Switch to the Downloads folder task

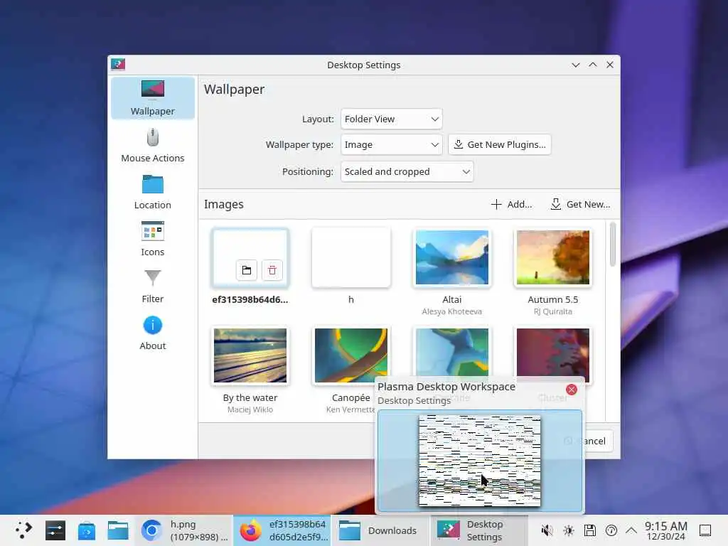tap(380, 530)
